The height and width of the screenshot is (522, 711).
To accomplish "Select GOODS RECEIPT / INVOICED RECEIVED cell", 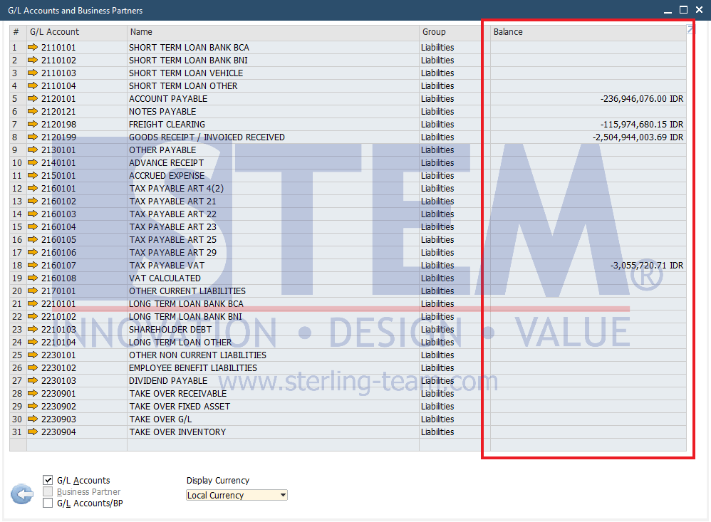I will (x=273, y=137).
